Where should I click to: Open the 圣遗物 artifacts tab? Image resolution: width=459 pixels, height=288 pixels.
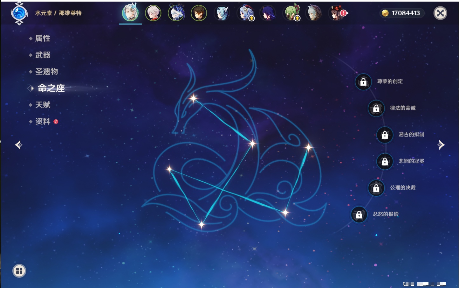[x=46, y=71]
